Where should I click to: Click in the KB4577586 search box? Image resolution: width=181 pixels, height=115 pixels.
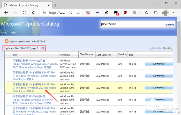point(132,24)
